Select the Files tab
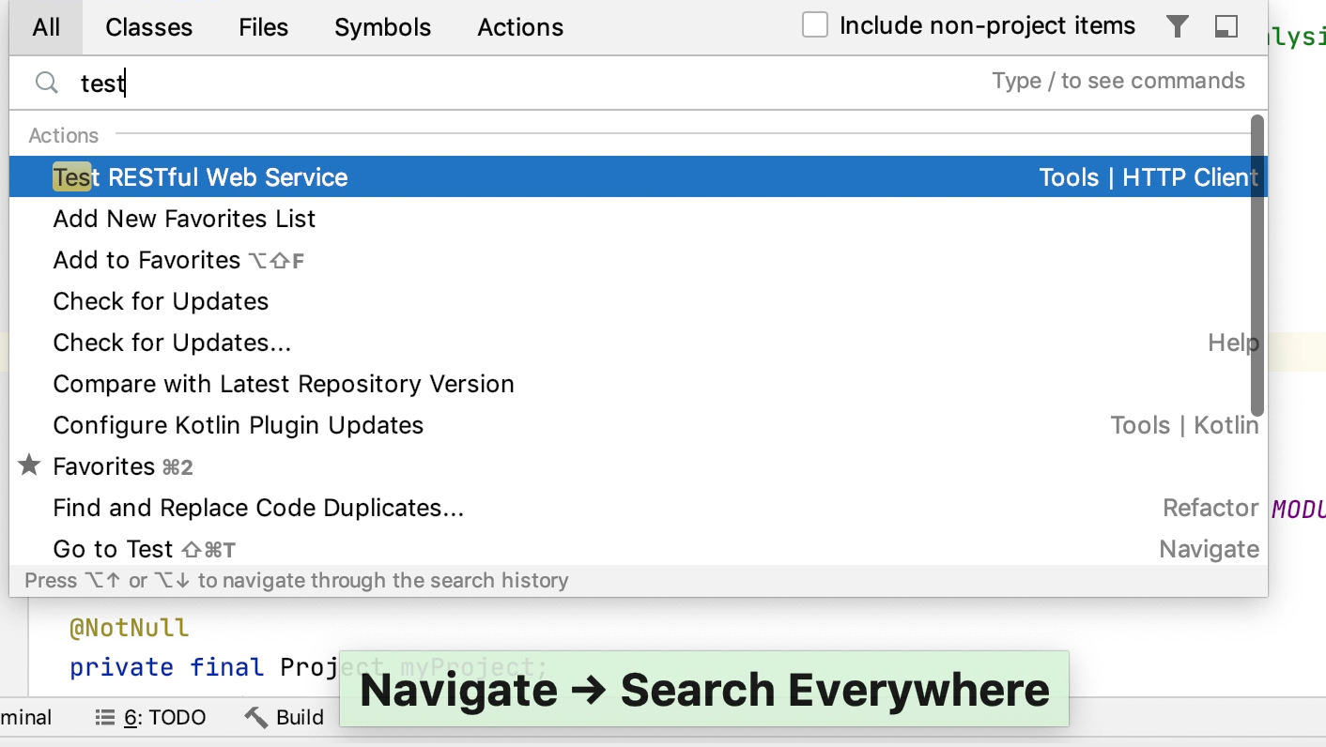The height and width of the screenshot is (747, 1326). click(x=262, y=27)
